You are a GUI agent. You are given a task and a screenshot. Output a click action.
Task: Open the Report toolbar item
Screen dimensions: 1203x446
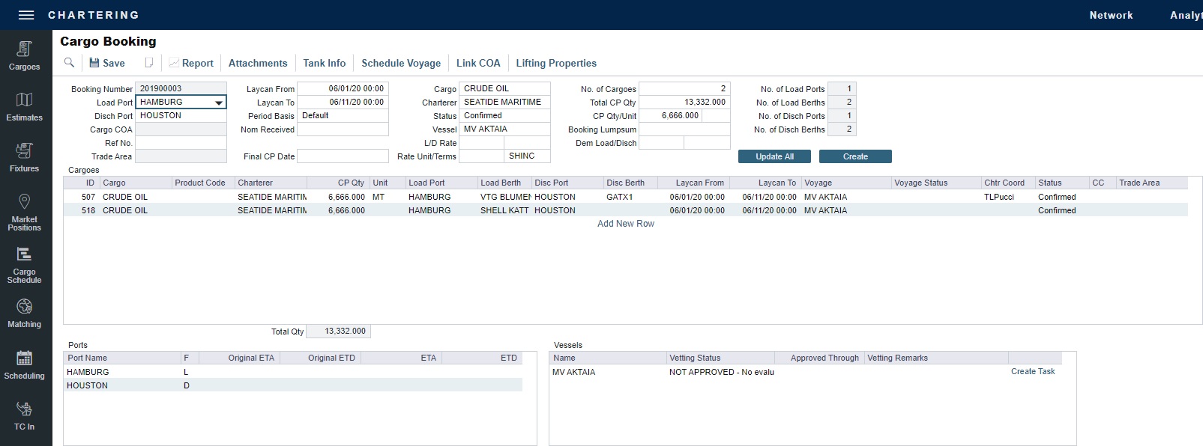(191, 63)
